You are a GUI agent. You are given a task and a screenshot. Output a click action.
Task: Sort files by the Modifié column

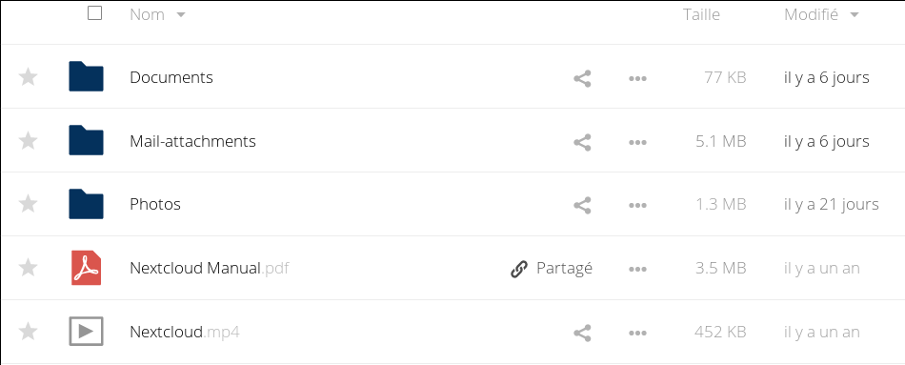click(x=821, y=14)
